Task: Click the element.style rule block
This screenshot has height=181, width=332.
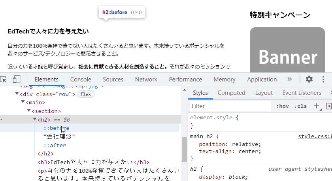Action: point(260,122)
